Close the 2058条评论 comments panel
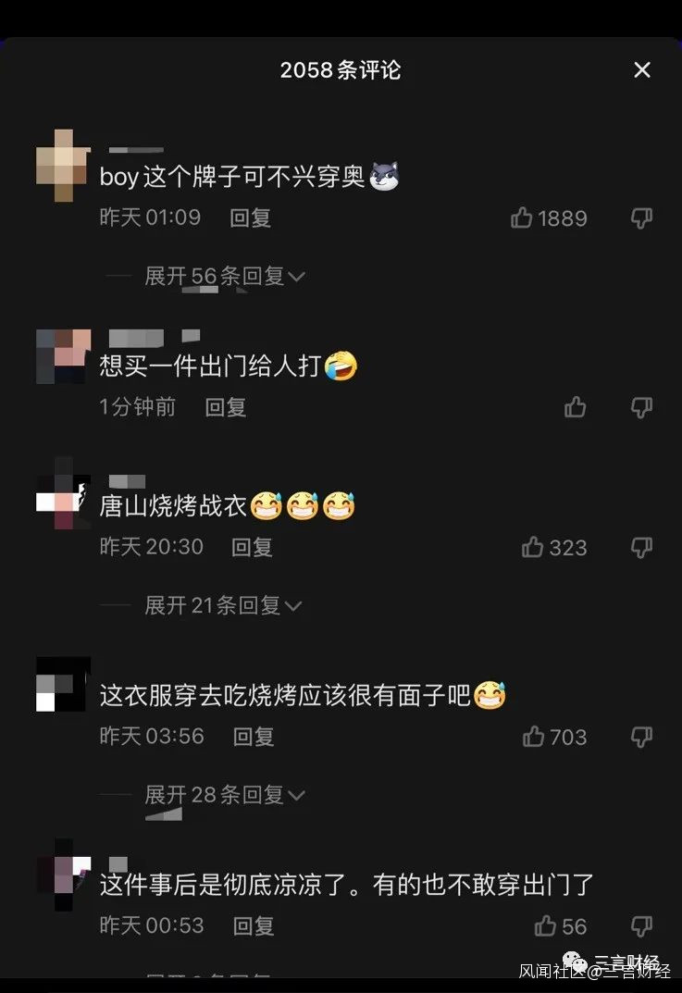 [642, 69]
